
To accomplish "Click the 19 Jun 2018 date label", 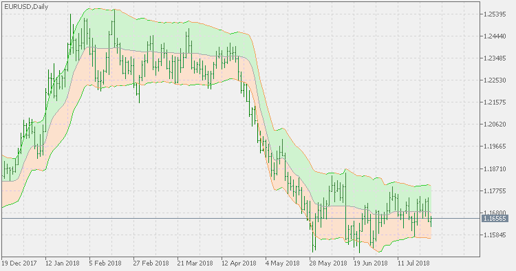I will coord(371,263).
